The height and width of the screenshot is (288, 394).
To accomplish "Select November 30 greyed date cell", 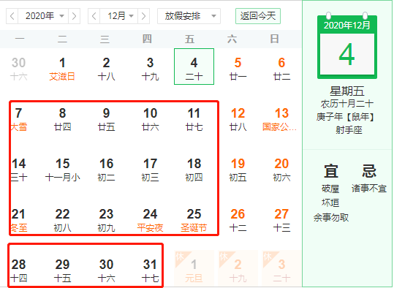I will pos(18,69).
